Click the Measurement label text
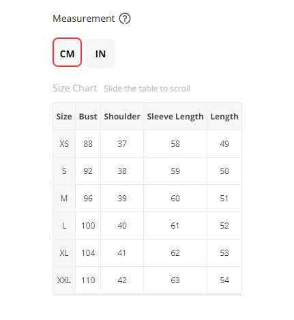This screenshot has height=320, width=294. point(84,18)
